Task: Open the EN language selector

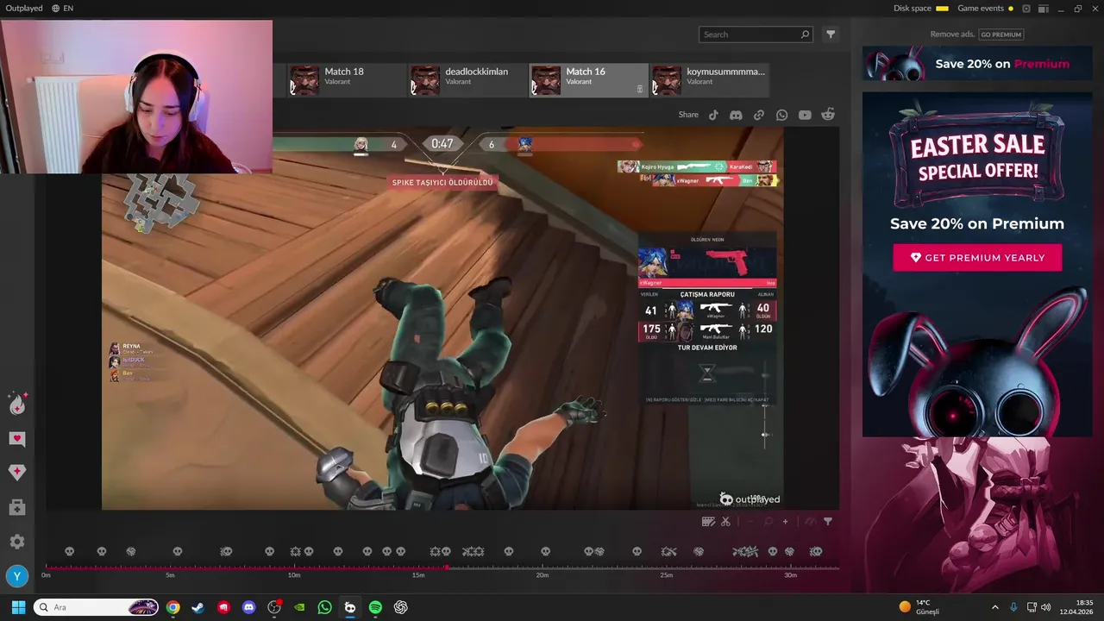Action: (62, 8)
